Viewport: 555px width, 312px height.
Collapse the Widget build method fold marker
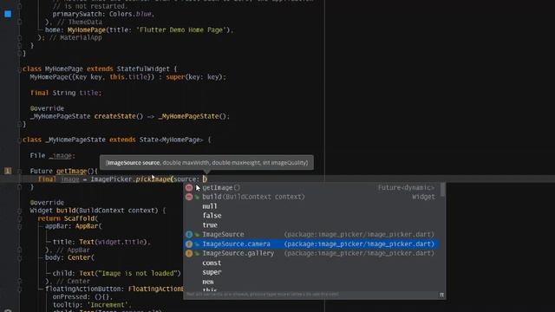coord(19,211)
